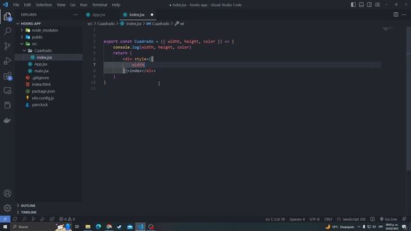Open Explorer Views and More Actions ellipsis

(x=76, y=15)
